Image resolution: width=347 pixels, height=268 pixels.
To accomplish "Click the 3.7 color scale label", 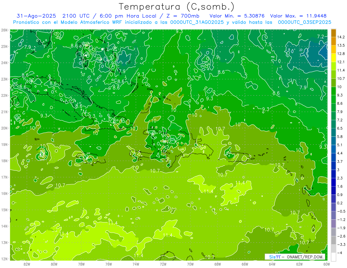I will coord(341,161).
